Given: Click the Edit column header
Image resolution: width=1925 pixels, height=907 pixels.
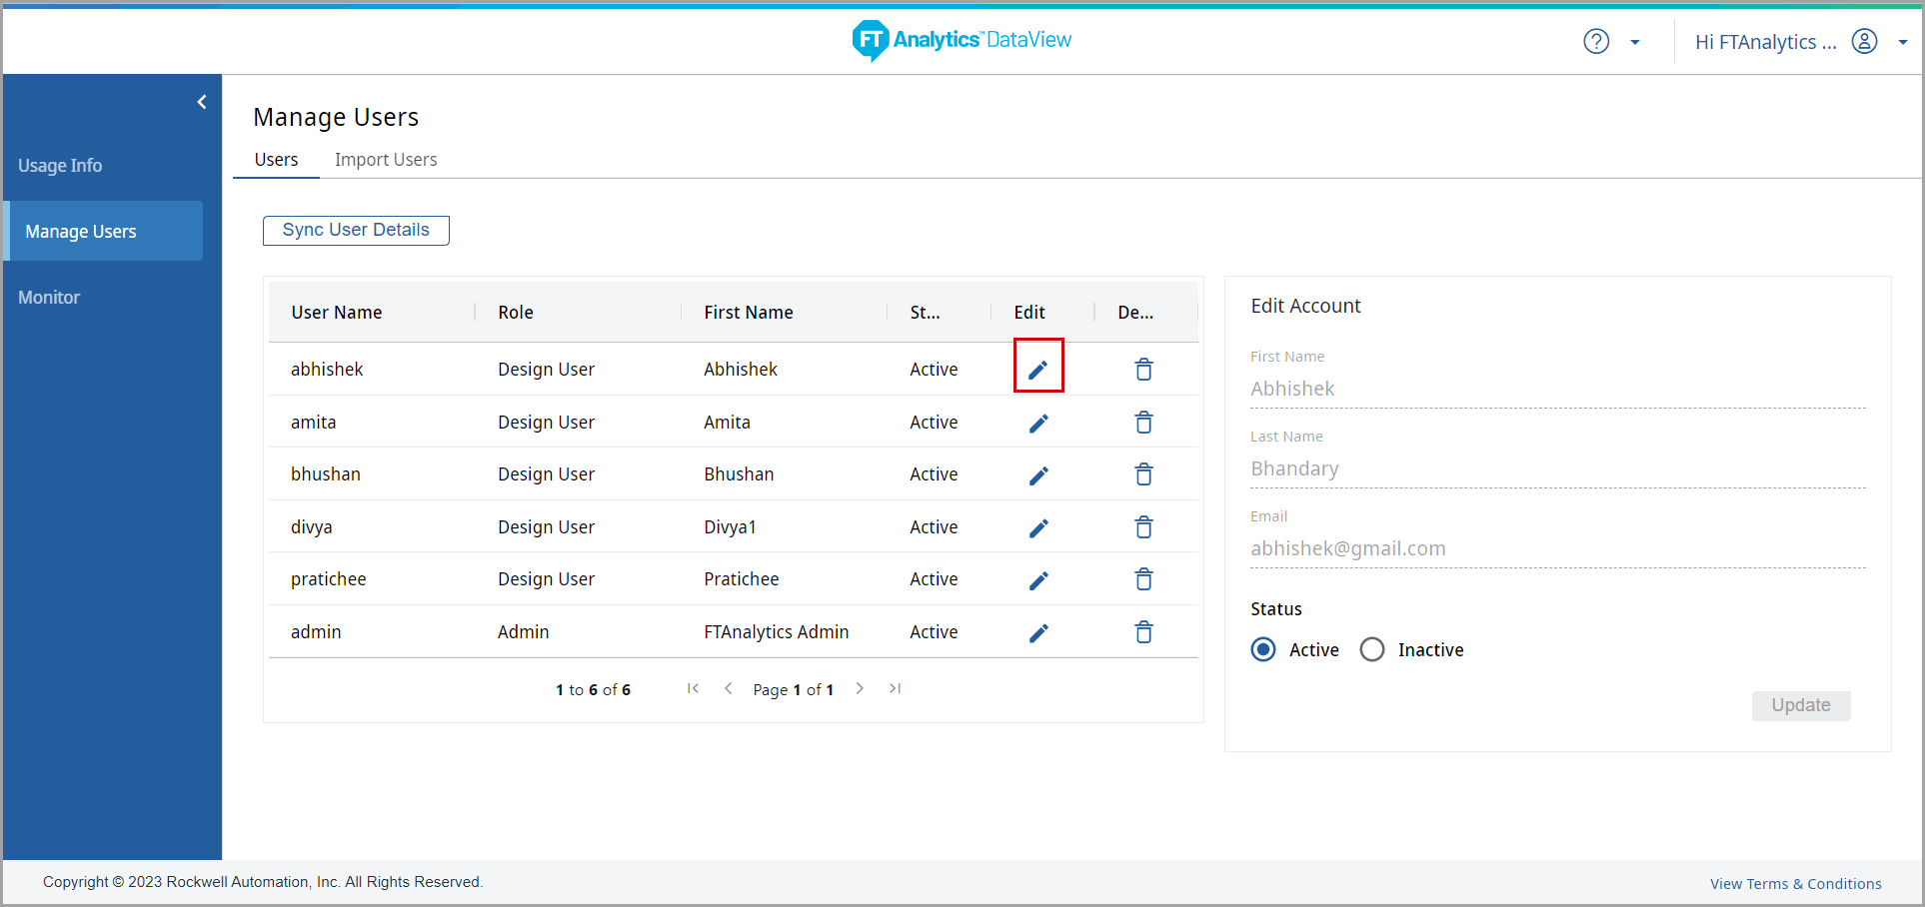Looking at the screenshot, I should coord(1029,313).
